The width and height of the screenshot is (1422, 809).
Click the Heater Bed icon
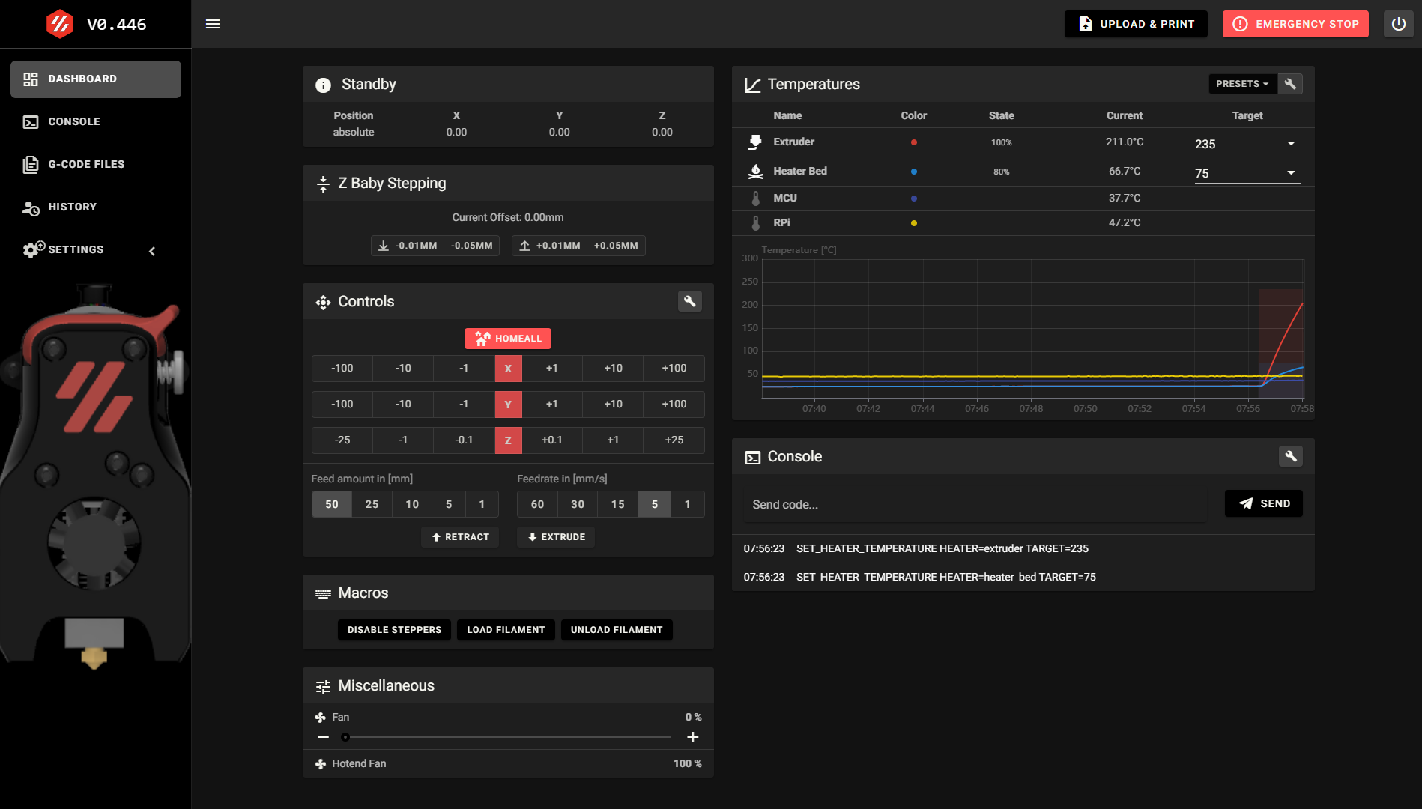click(x=755, y=171)
